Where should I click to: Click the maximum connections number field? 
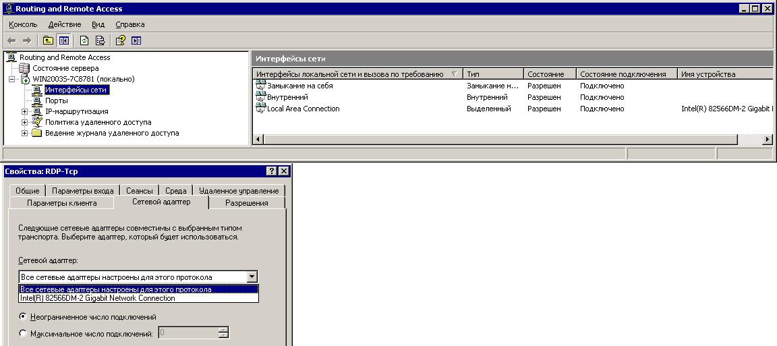(188, 333)
